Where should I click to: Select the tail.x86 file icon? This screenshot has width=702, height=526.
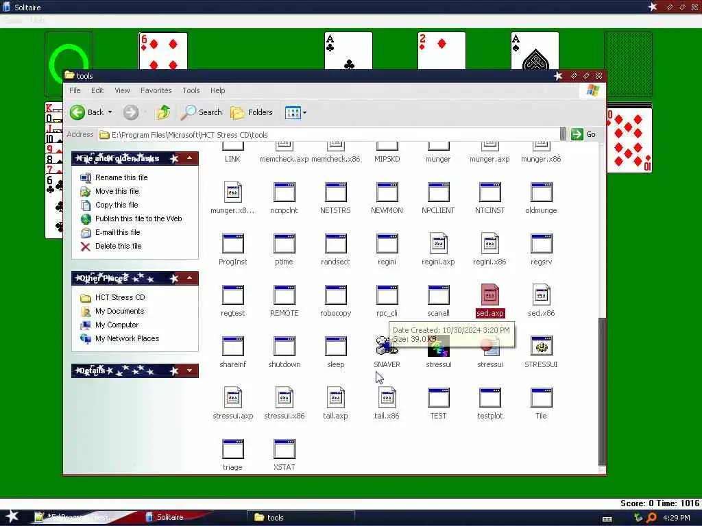tap(387, 397)
